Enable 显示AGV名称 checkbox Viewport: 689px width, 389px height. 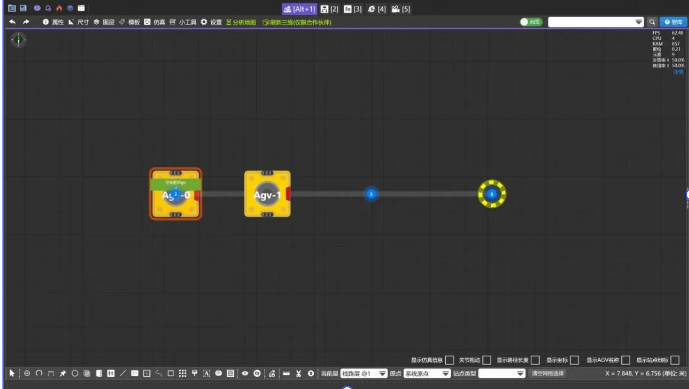click(x=626, y=360)
